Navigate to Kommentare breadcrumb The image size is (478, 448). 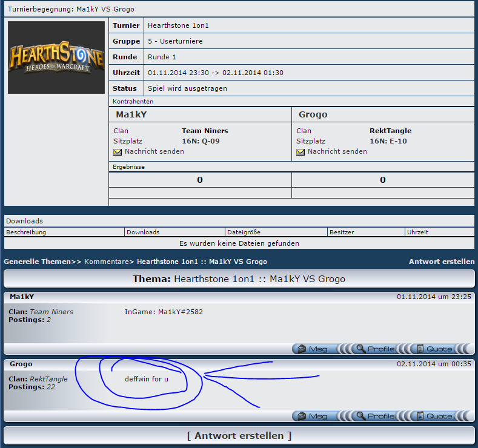click(x=108, y=262)
